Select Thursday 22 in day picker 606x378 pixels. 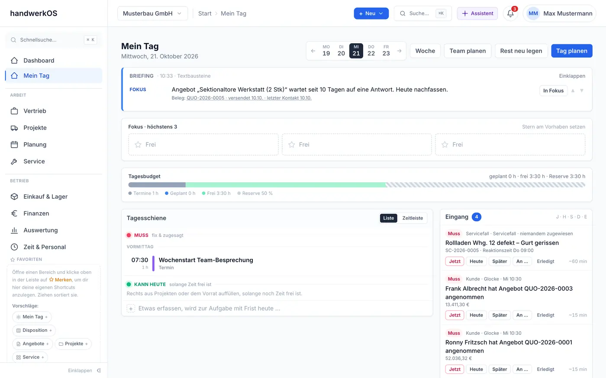click(x=371, y=51)
